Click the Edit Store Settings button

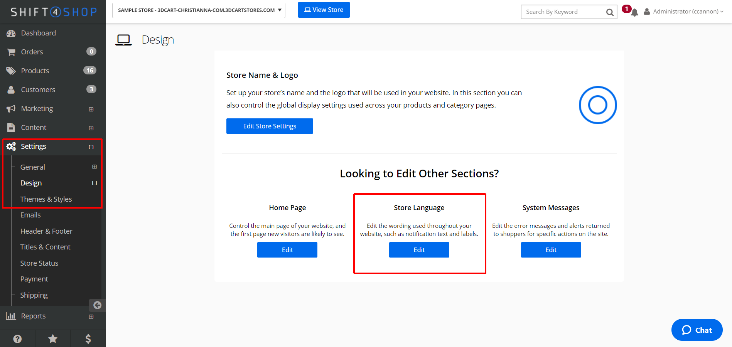[270, 126]
